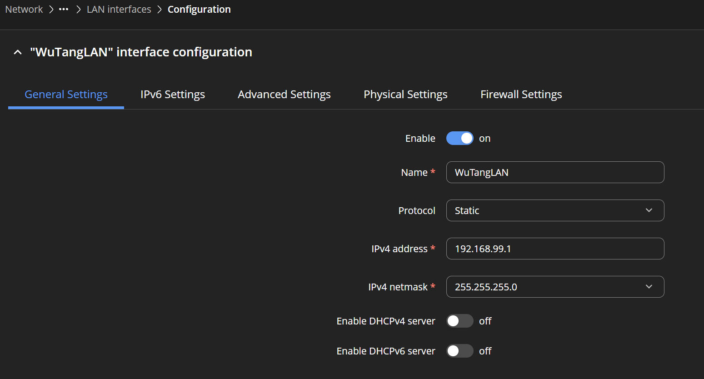Click the breadcrumb ellipsis icon

[x=64, y=10]
